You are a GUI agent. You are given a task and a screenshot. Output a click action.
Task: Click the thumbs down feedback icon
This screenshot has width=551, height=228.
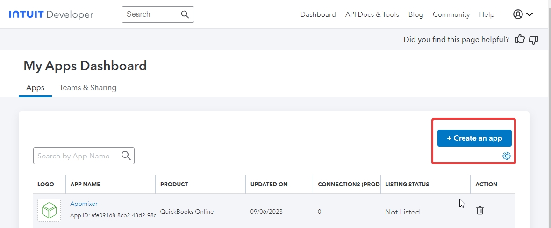[533, 40]
